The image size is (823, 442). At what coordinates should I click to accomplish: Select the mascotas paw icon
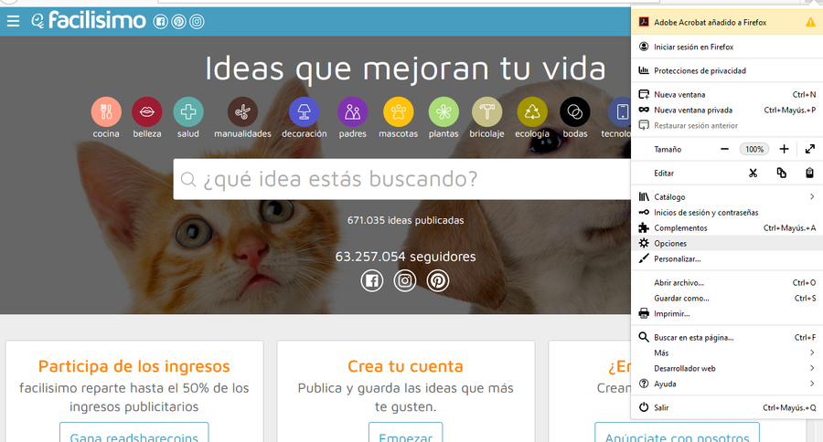[x=399, y=111]
